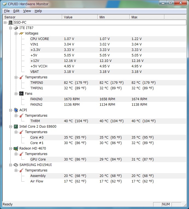This screenshot has width=189, height=209.
Task: Collapse the Voltages section
Action: (16, 33)
